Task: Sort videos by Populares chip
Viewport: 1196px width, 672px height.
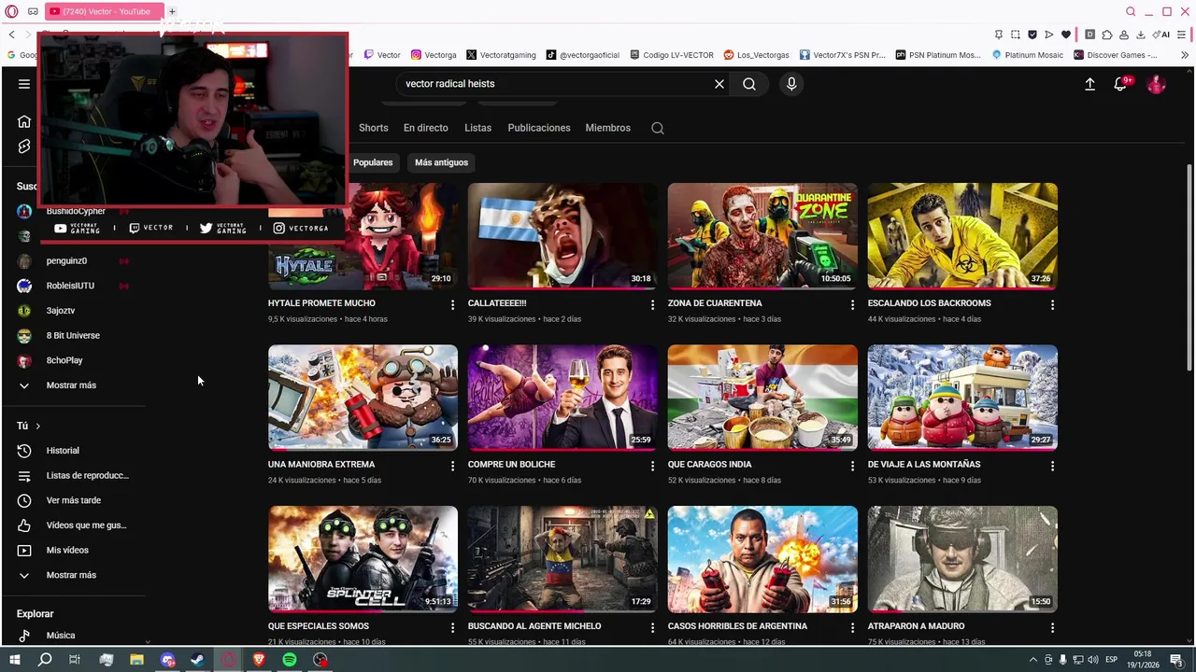Action: coord(373,162)
